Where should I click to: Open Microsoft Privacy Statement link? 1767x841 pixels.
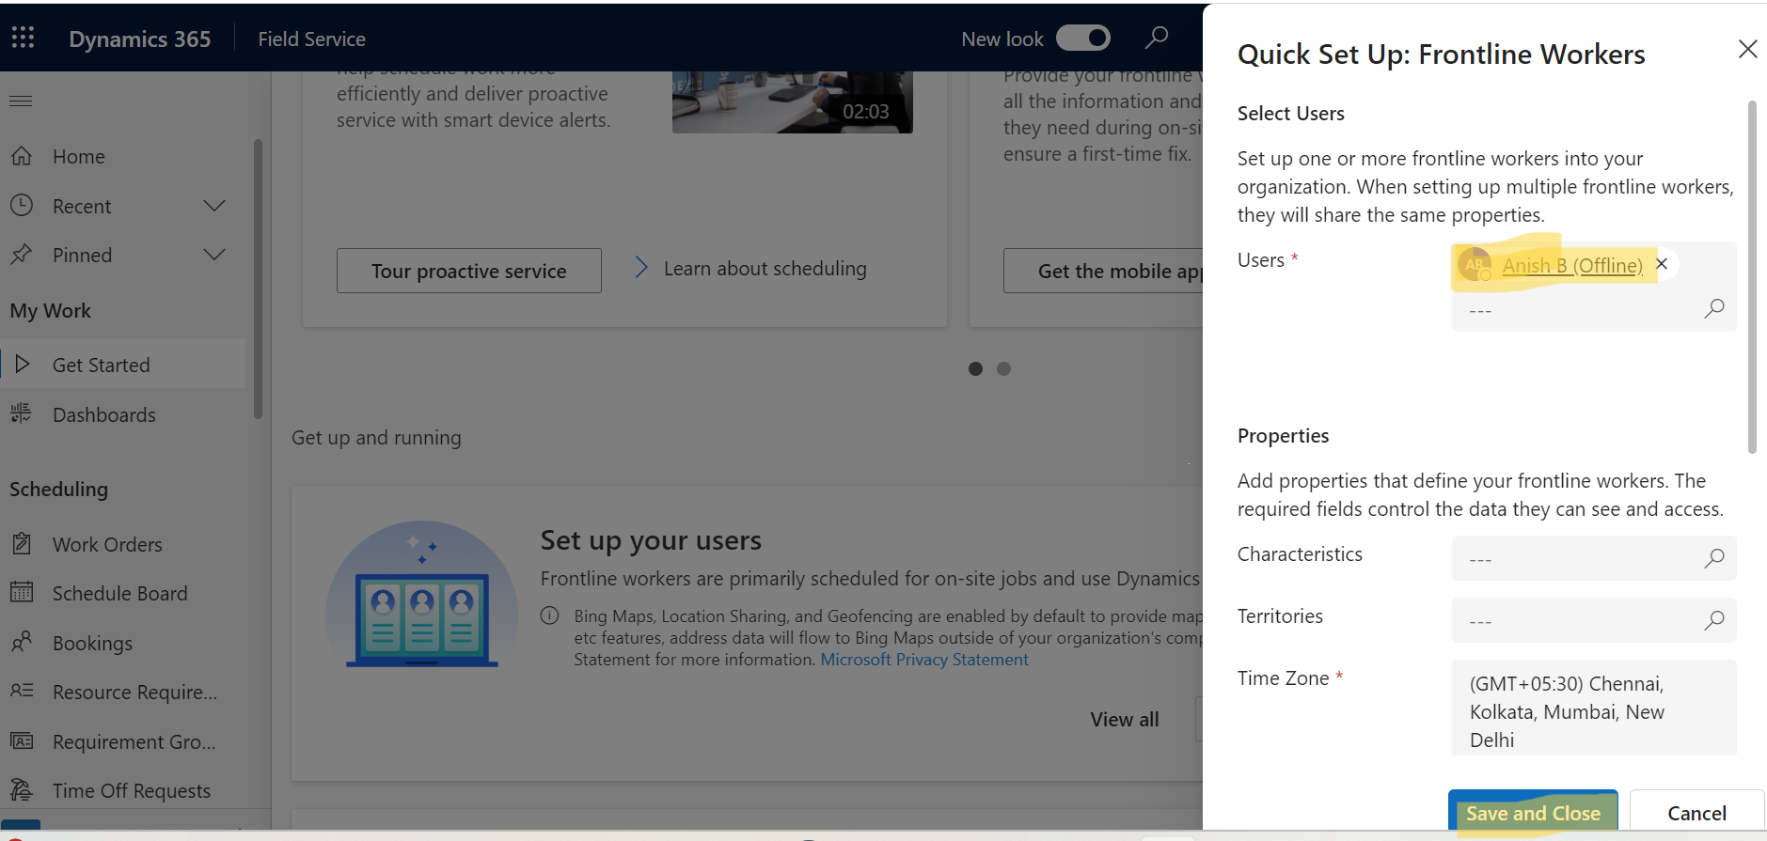click(x=924, y=660)
